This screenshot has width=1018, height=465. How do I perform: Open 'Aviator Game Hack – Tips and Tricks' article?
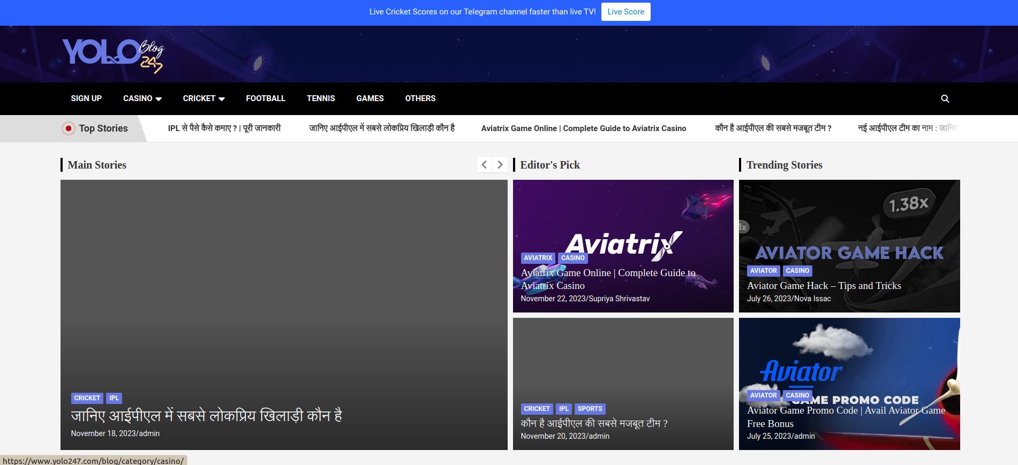(824, 286)
